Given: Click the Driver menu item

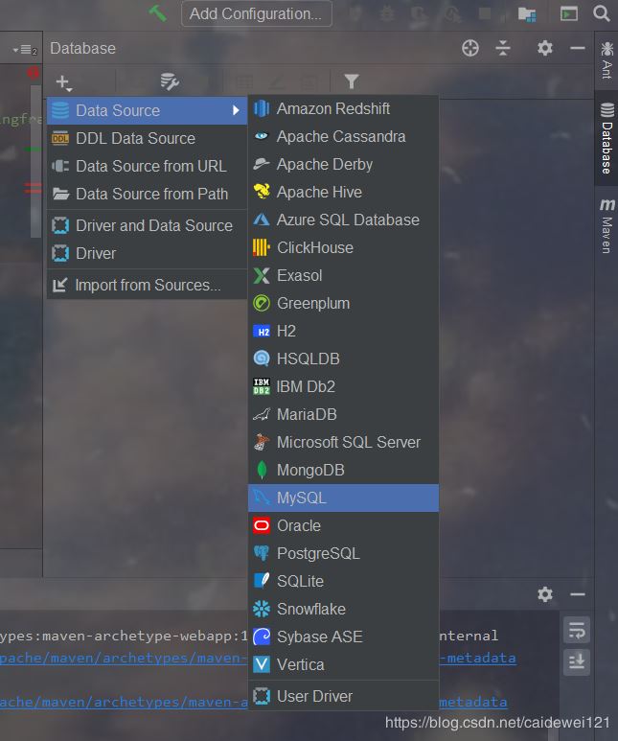Looking at the screenshot, I should 148,253.
